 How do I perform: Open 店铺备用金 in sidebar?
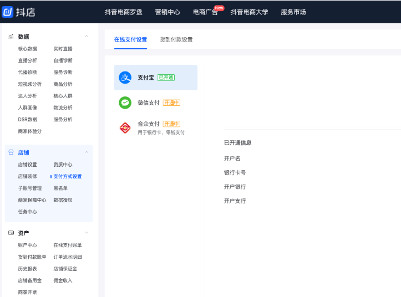(x=29, y=280)
